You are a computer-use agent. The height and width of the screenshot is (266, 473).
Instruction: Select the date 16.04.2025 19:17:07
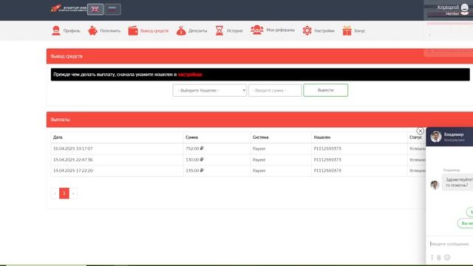(72, 149)
